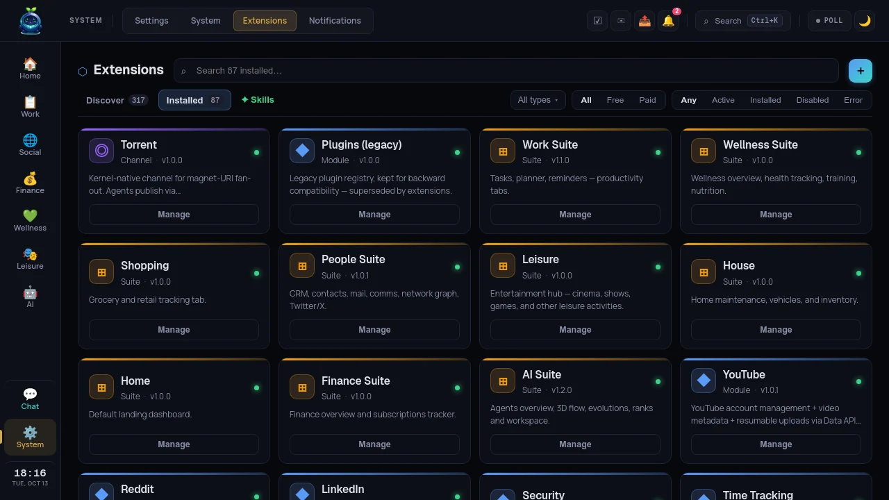This screenshot has width=889, height=500.
Task: Filter by Installed status
Action: [765, 100]
